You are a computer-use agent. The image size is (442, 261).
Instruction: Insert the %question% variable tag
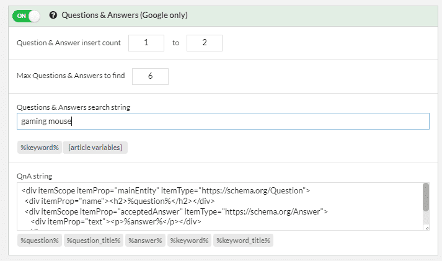(40, 241)
